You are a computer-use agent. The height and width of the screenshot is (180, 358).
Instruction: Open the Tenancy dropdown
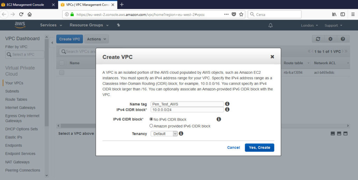click(164, 134)
